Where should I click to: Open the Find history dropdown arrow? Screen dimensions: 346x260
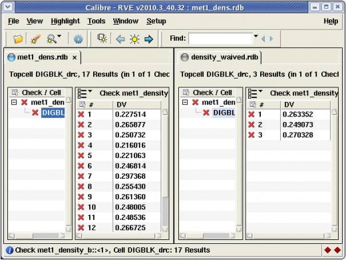pyautogui.click(x=256, y=36)
